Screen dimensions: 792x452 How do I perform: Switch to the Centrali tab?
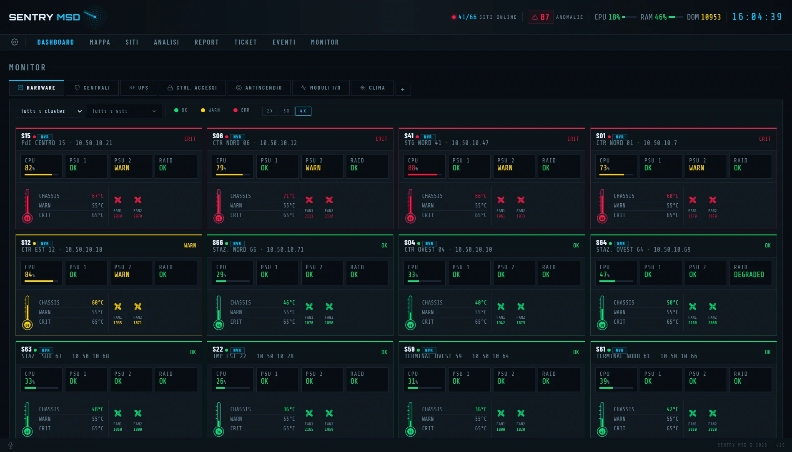tap(92, 88)
